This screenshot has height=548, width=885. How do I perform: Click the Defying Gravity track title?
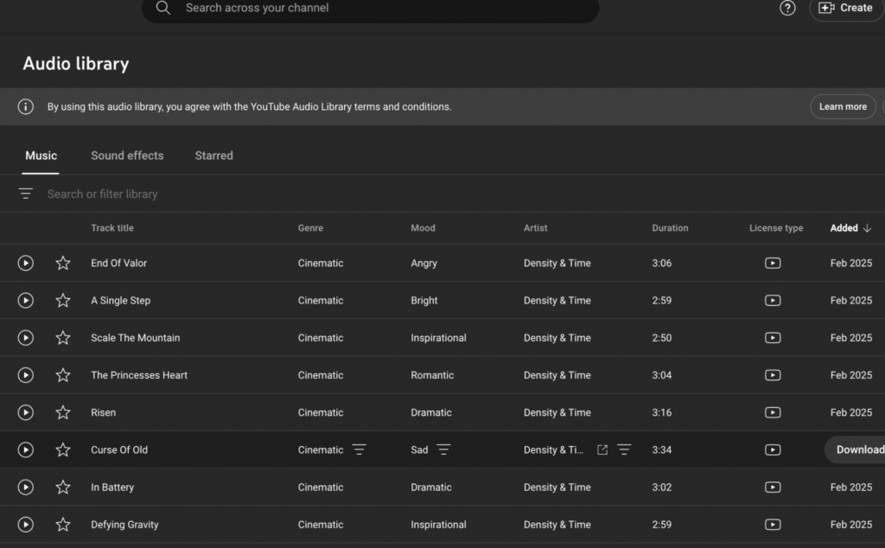[x=124, y=525]
